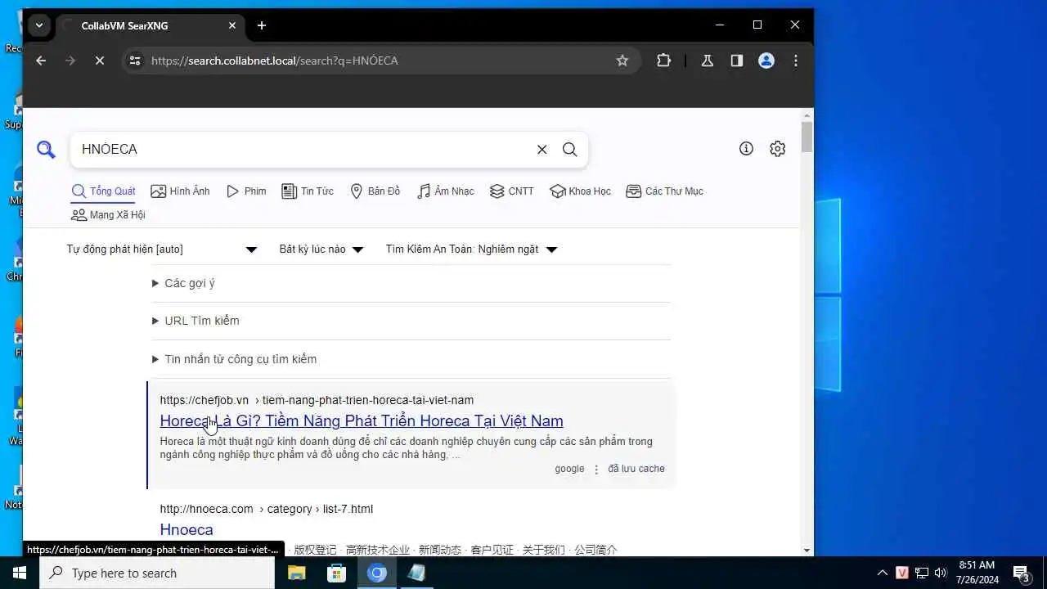Bookmark this page with star icon
The width and height of the screenshot is (1047, 589).
coord(622,61)
